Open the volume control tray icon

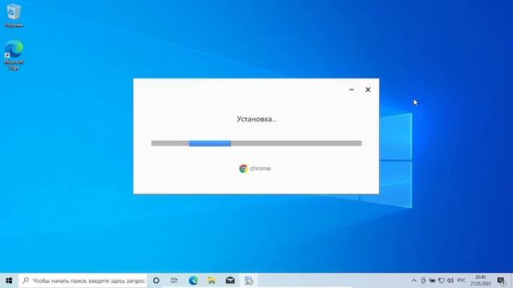tap(450, 281)
